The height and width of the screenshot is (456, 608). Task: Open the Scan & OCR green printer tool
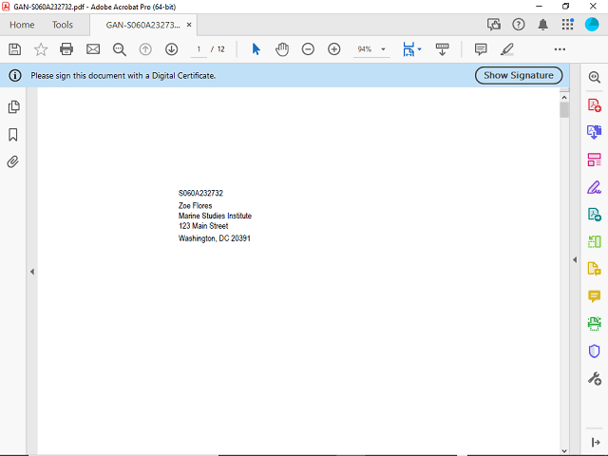pos(594,323)
